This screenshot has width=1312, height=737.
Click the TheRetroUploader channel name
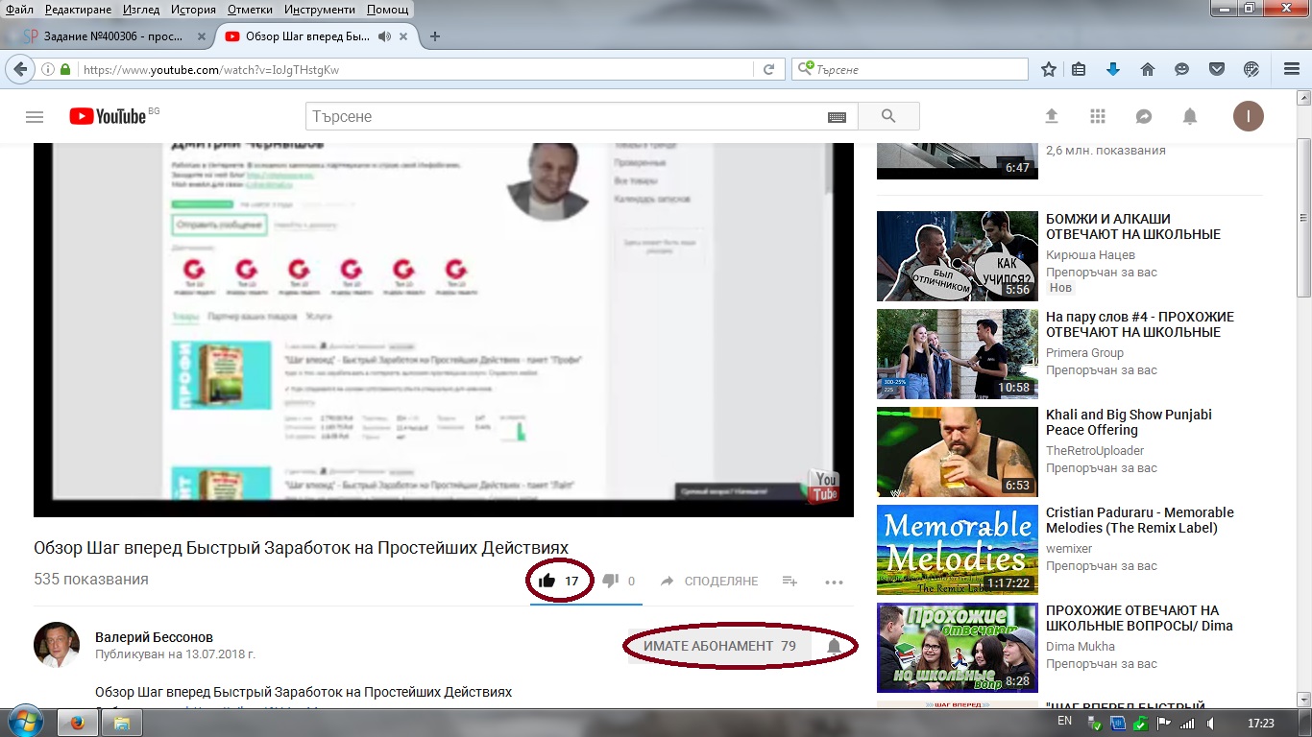tap(1095, 451)
